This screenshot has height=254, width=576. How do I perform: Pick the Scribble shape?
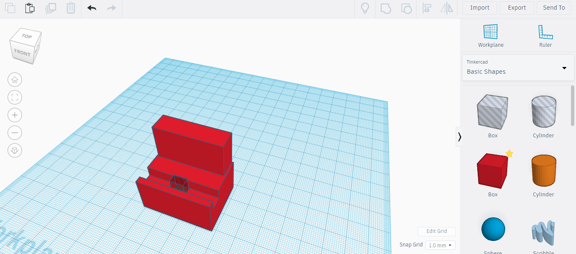tap(544, 233)
